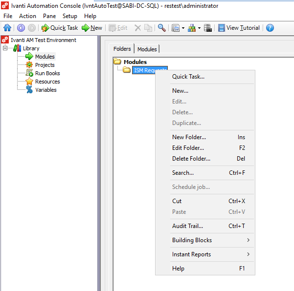The width and height of the screenshot is (294, 291).
Task: Click the Projects gear icon
Action: (x=29, y=65)
